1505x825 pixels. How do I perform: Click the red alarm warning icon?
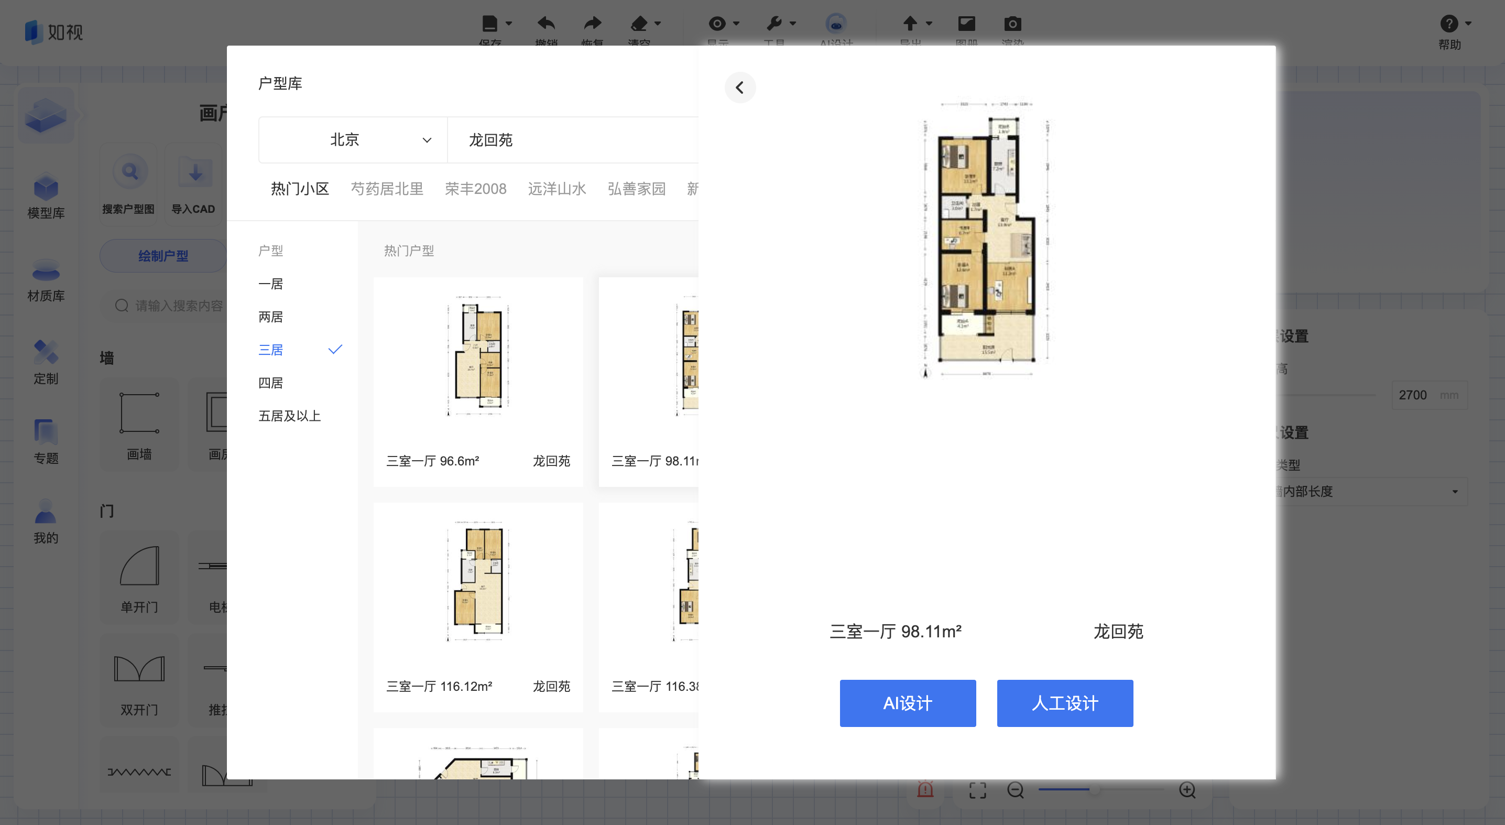click(x=925, y=789)
